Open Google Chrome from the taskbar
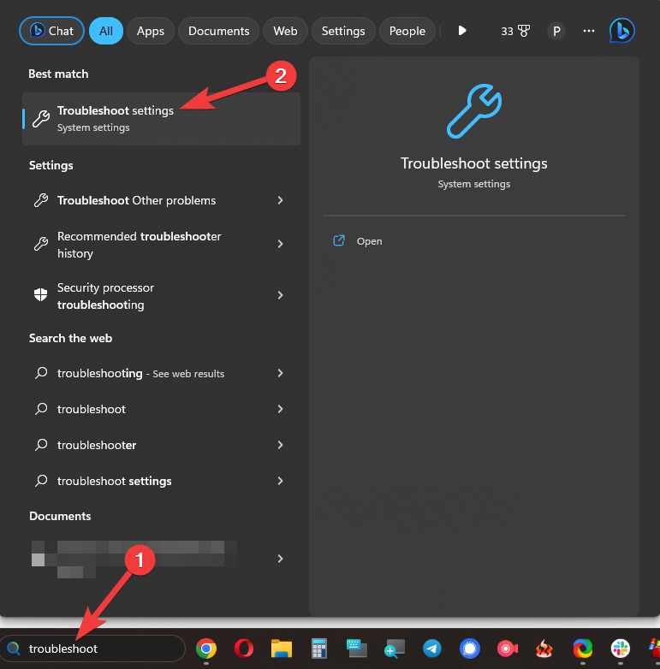The width and height of the screenshot is (660, 669). point(205,648)
